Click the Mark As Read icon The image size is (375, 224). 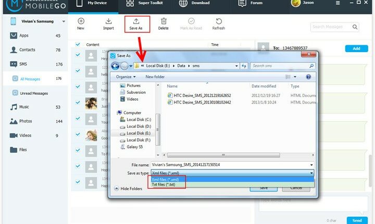191,21
